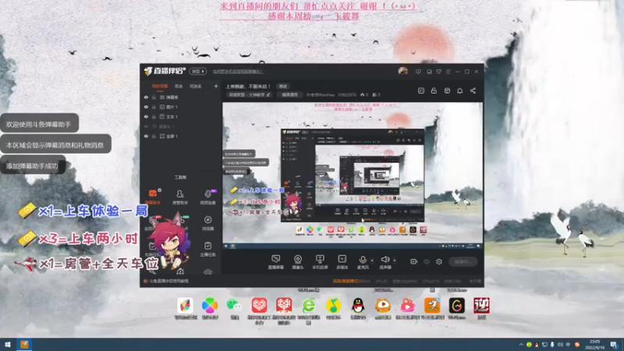The image size is (624, 351).
Task: Open the QQ penguin desktop shortcut
Action: (358, 308)
